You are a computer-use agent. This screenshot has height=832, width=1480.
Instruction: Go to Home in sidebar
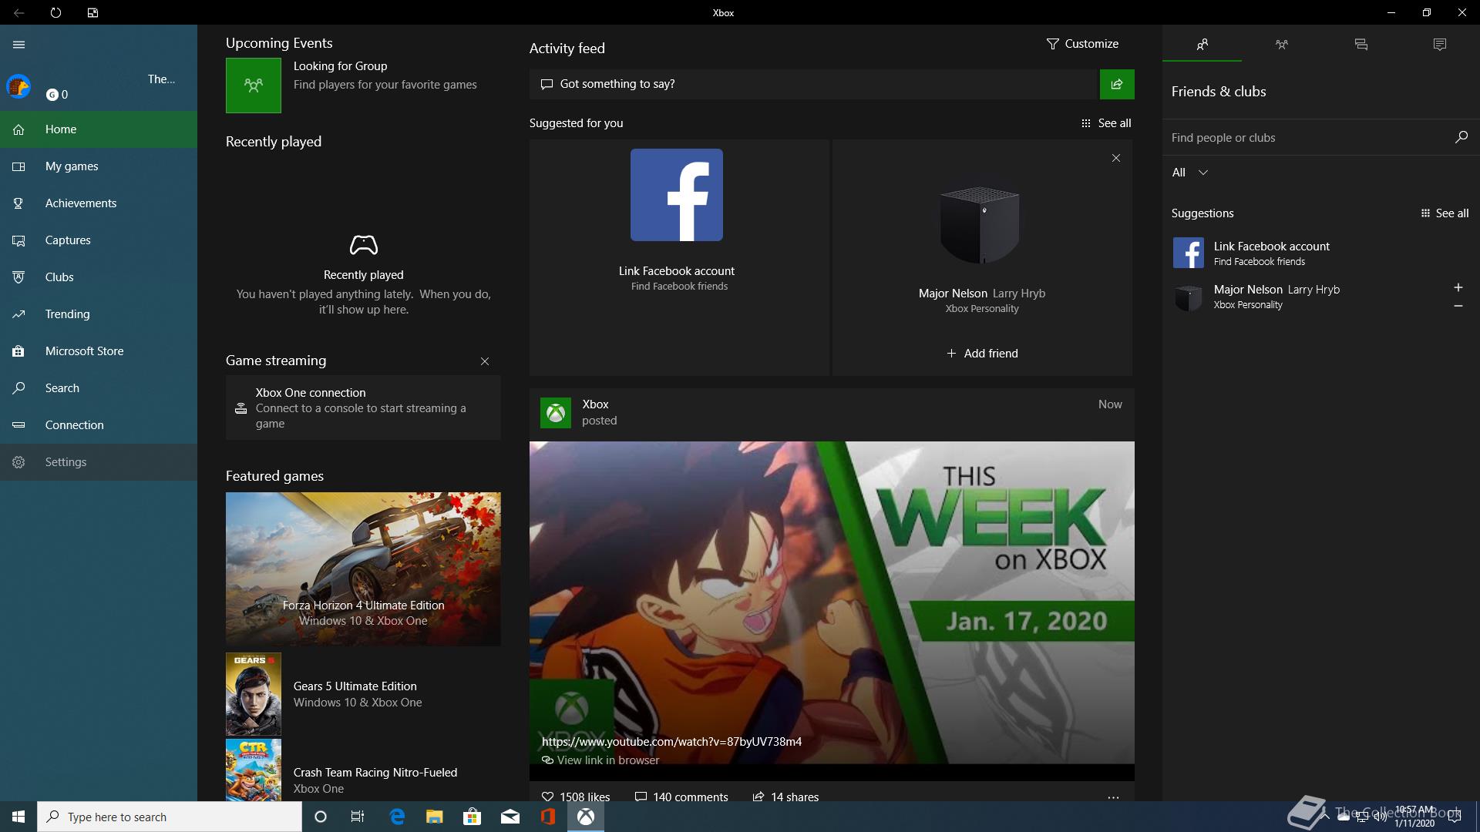coord(99,129)
